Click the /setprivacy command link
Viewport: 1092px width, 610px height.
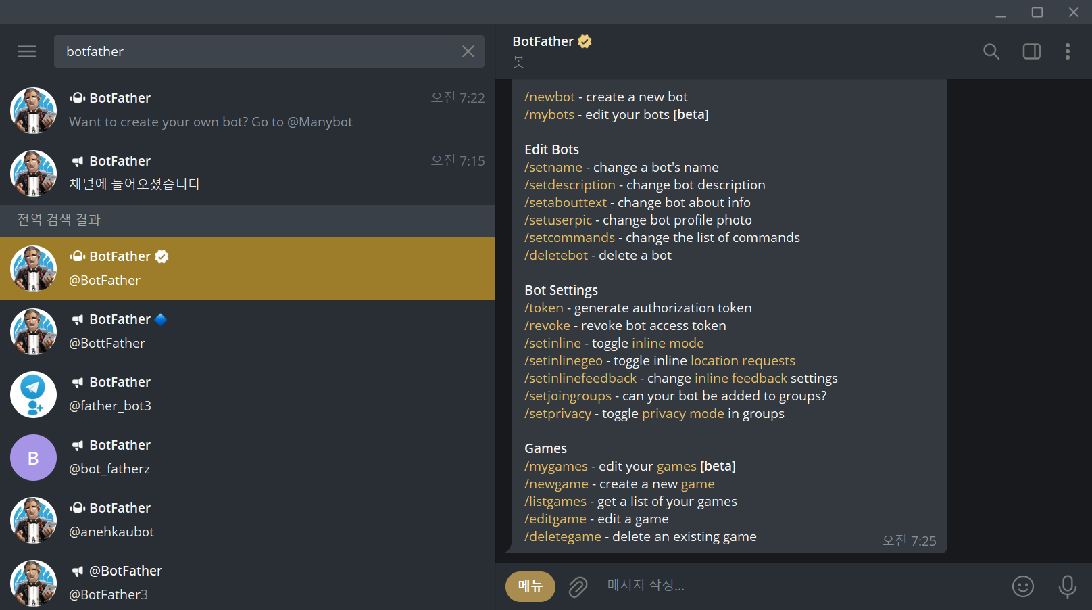[557, 413]
